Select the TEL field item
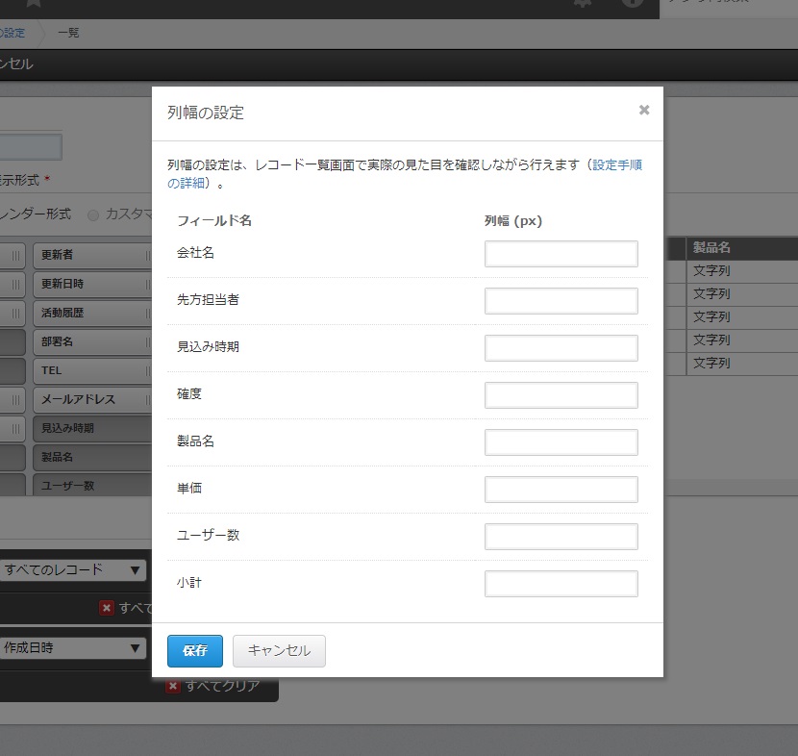 [92, 370]
